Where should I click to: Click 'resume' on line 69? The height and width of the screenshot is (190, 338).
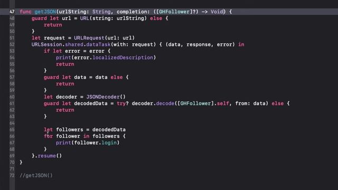click(47, 156)
